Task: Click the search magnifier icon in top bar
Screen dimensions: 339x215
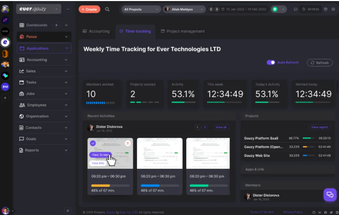Action: [x=108, y=9]
